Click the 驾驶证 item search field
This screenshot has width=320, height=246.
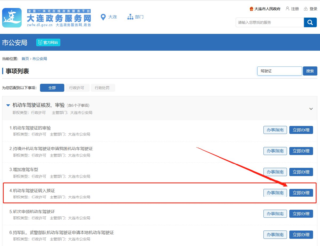pos(279,71)
